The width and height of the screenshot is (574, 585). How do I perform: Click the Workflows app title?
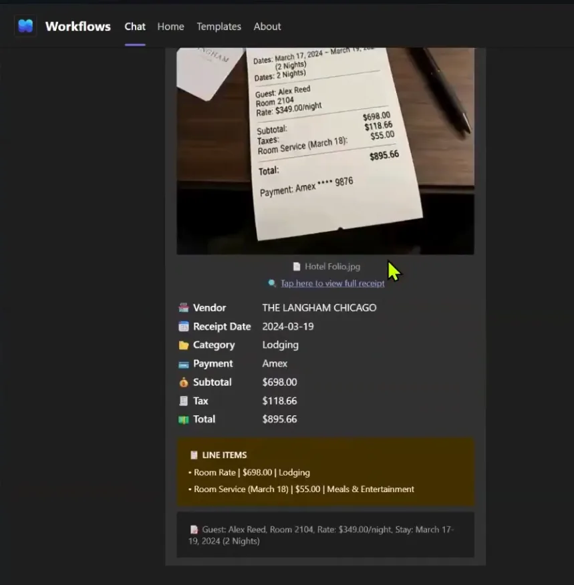pos(78,27)
